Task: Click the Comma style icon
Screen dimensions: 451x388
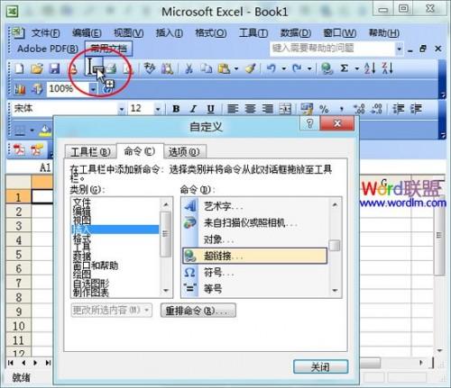Action: [342, 109]
